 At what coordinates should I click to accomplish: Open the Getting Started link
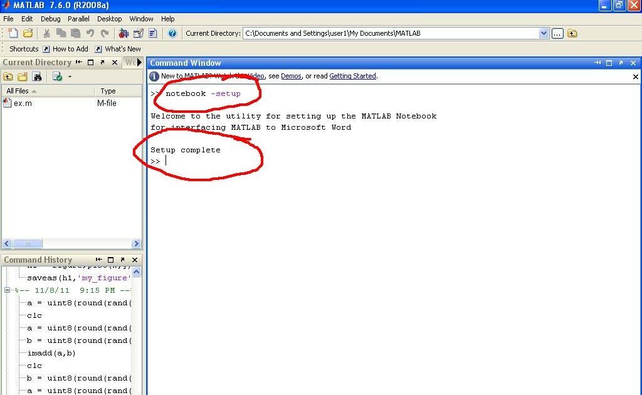(352, 76)
